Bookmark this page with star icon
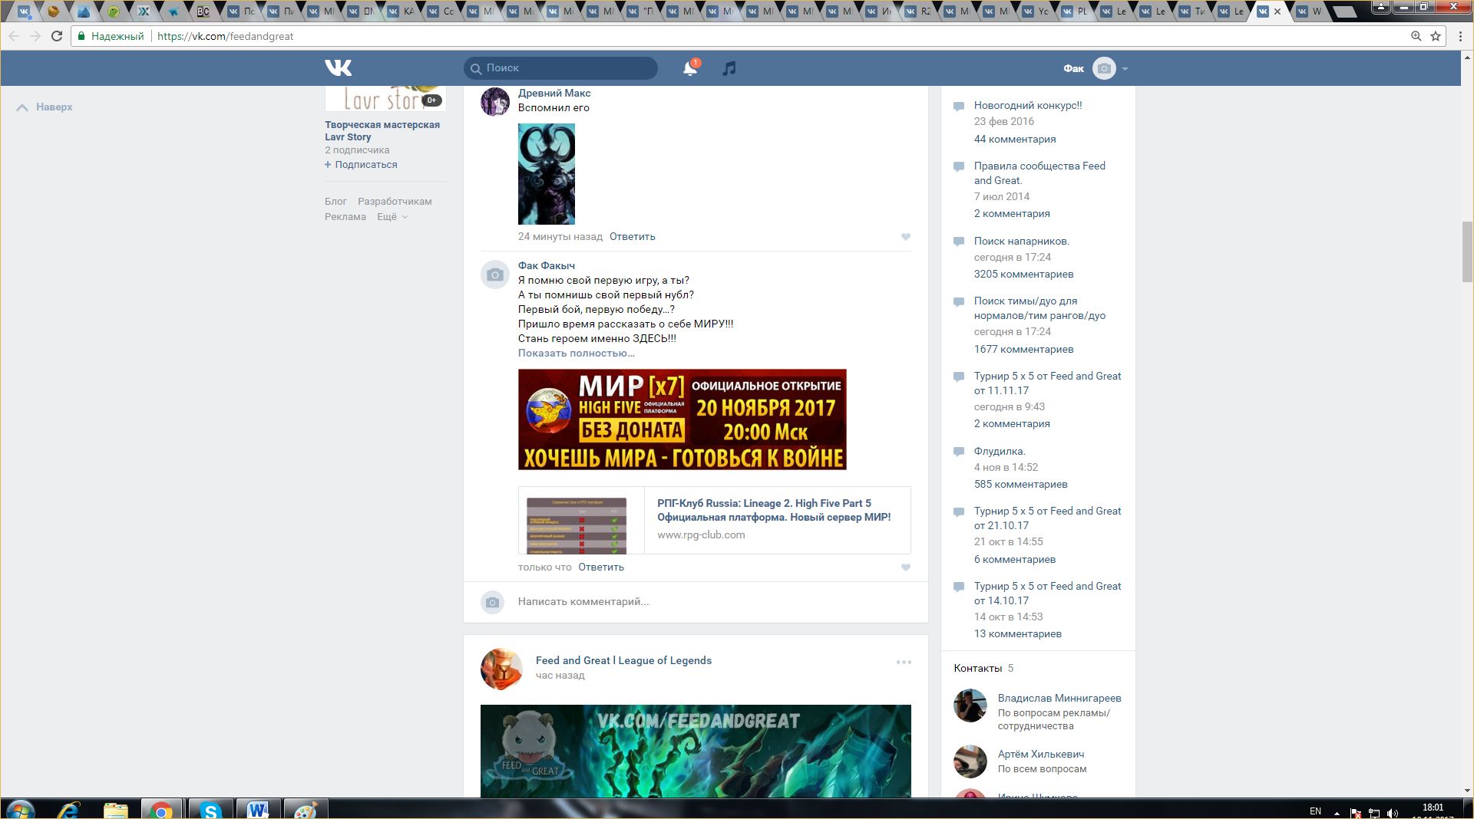 (1436, 36)
